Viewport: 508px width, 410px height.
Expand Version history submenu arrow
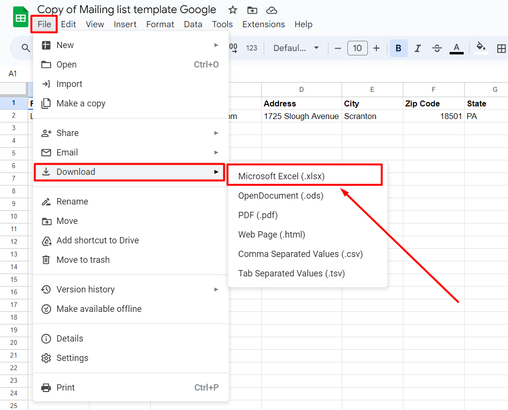pyautogui.click(x=216, y=290)
